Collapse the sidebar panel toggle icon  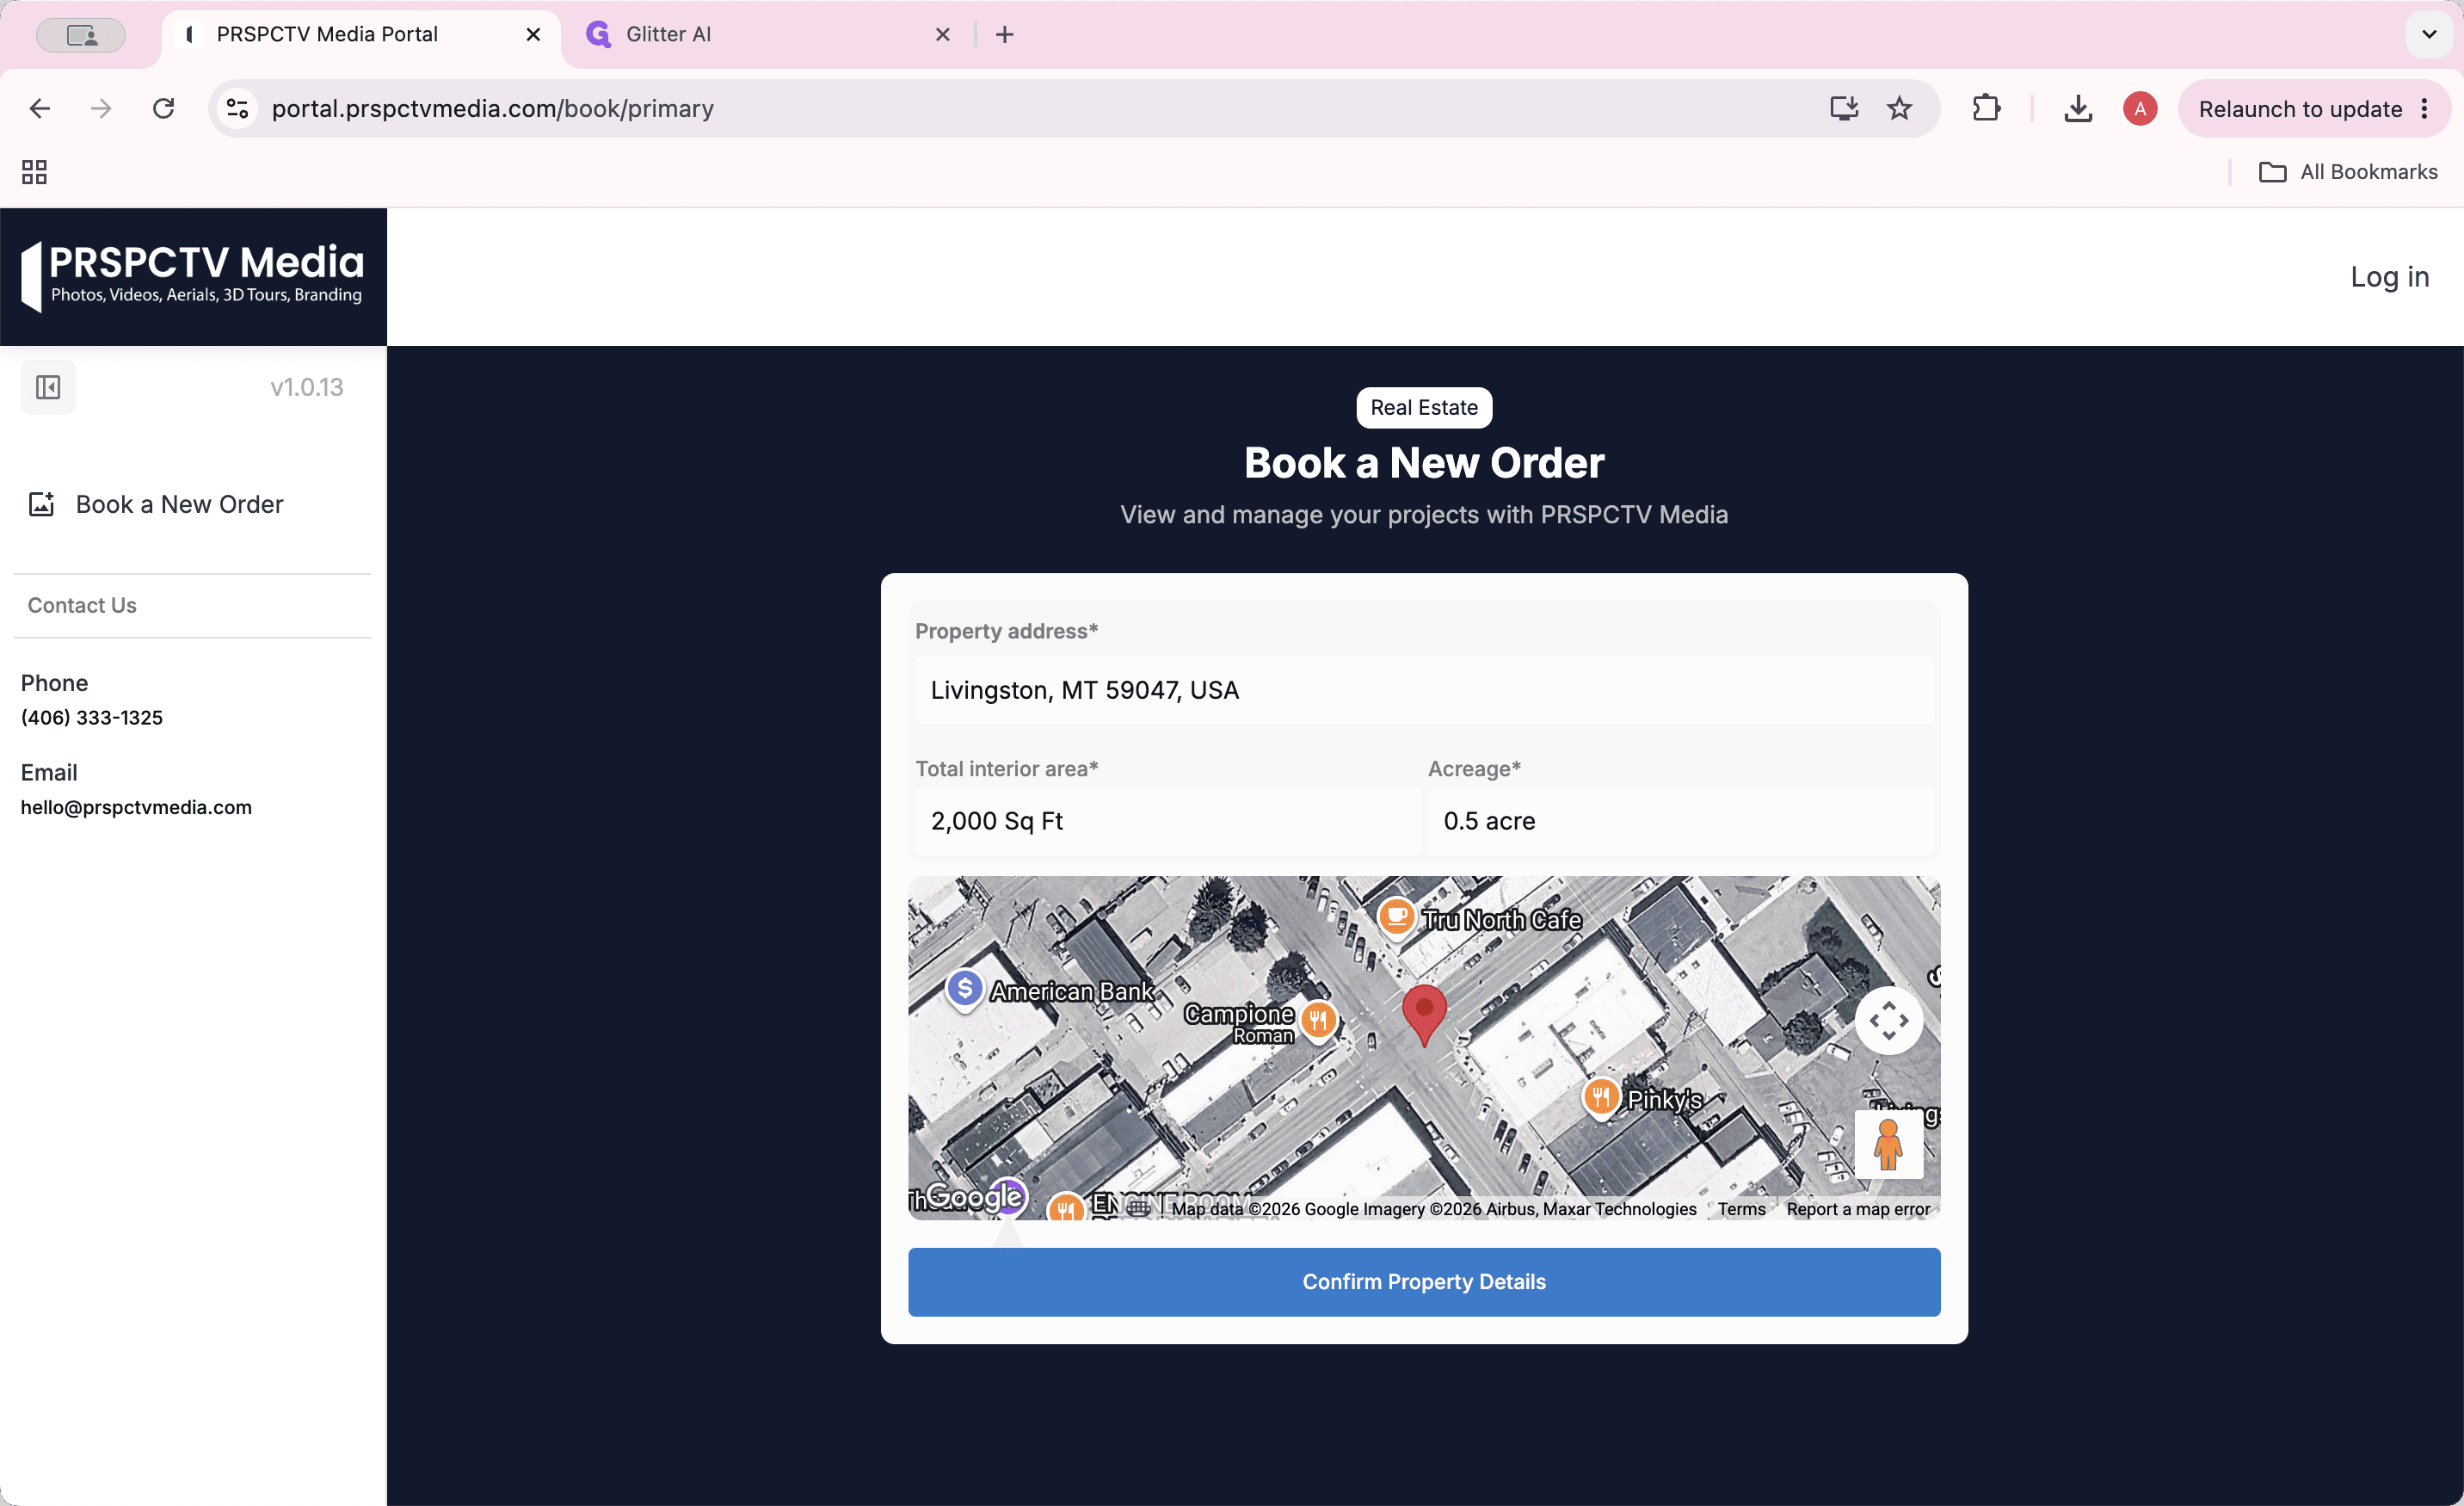pyautogui.click(x=48, y=387)
